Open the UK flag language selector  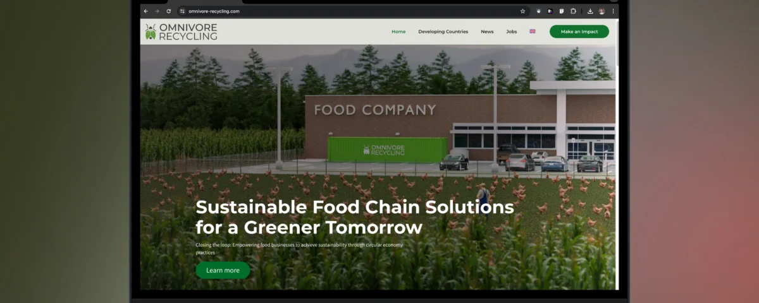point(533,31)
